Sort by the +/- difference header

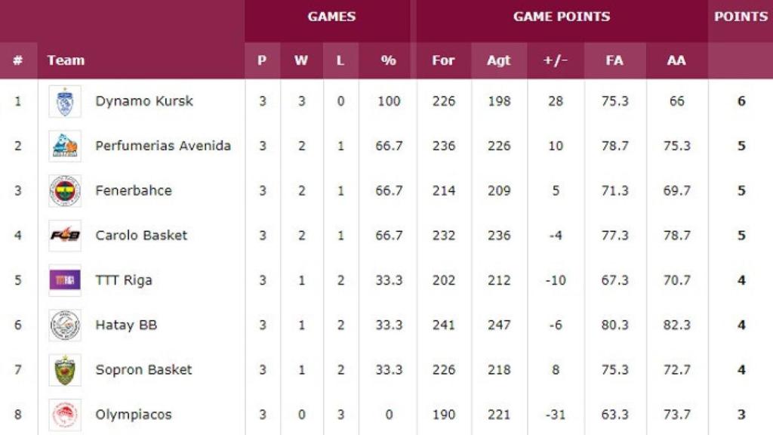click(x=556, y=60)
